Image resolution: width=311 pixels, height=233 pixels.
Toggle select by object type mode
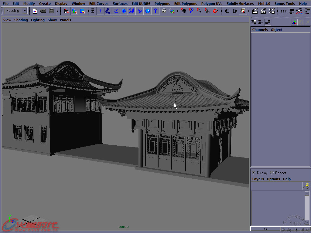click(x=75, y=11)
